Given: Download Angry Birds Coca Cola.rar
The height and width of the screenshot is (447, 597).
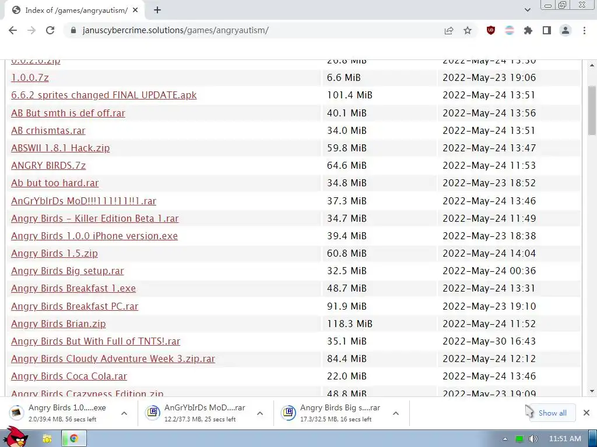Looking at the screenshot, I should click(x=69, y=376).
